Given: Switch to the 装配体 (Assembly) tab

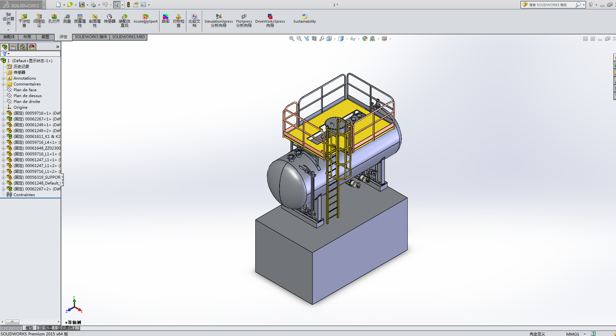Looking at the screenshot, I should 9,37.
